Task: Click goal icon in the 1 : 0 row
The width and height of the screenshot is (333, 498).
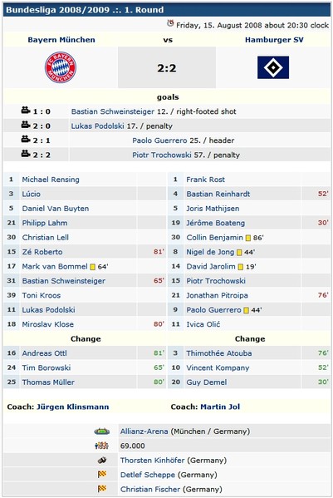Action: (x=26, y=111)
